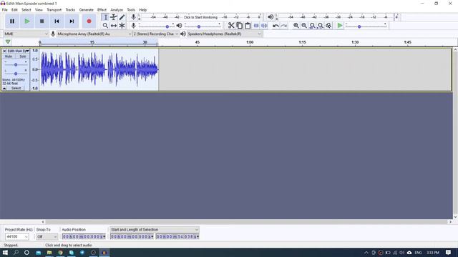
Task: Open the Speakers/Headphones playback device dropdown
Action: (x=224, y=34)
